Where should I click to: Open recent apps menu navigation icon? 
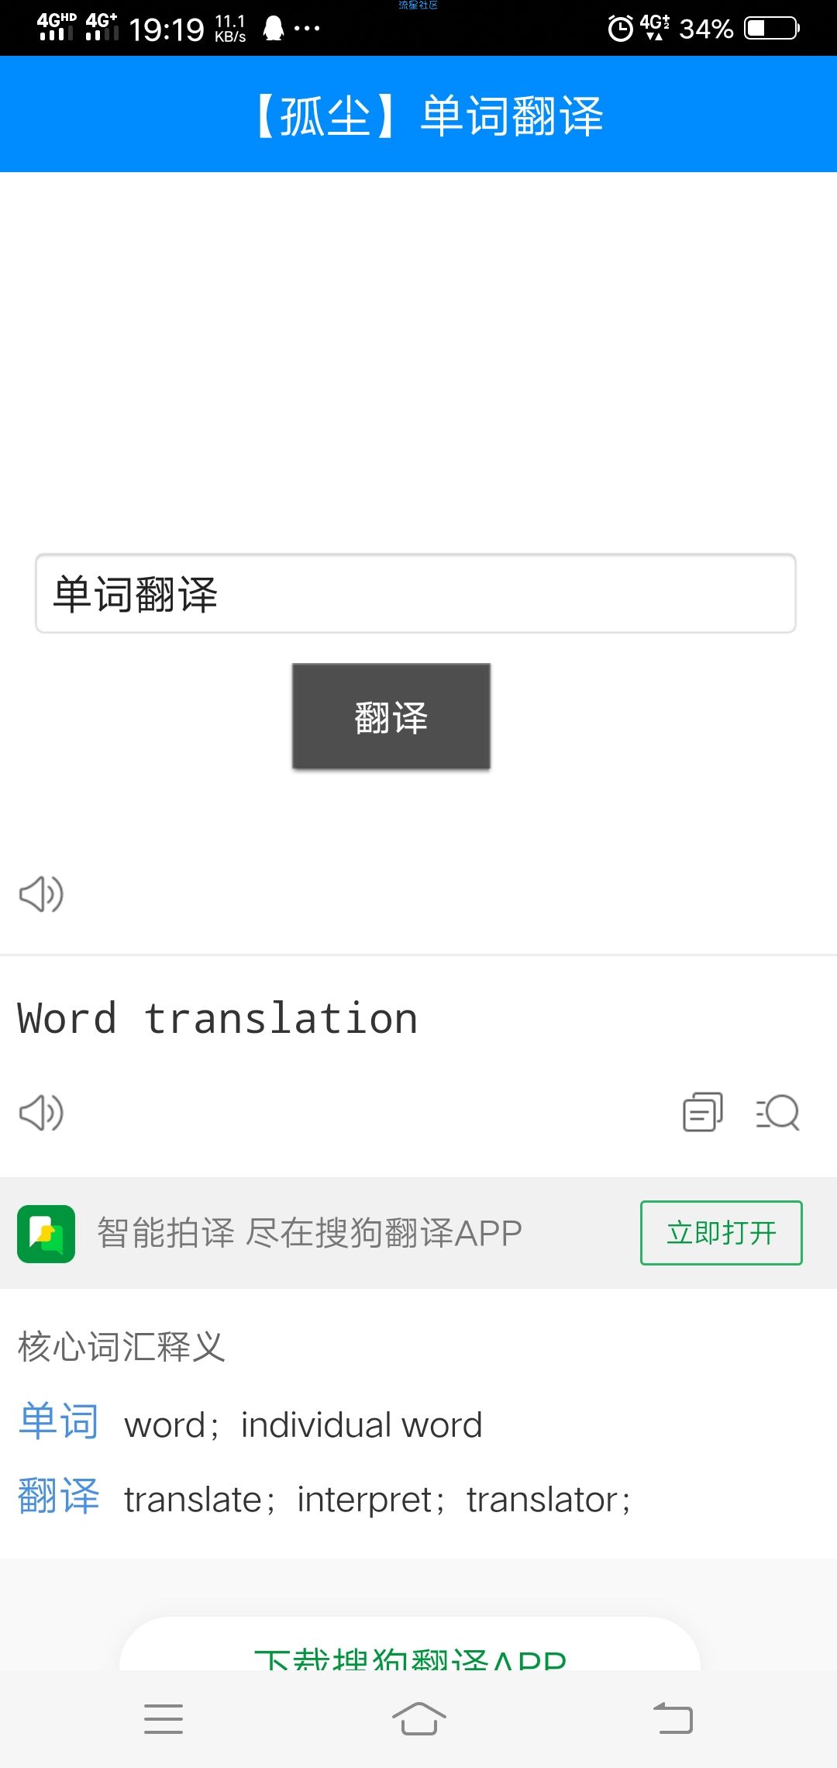point(164,1719)
